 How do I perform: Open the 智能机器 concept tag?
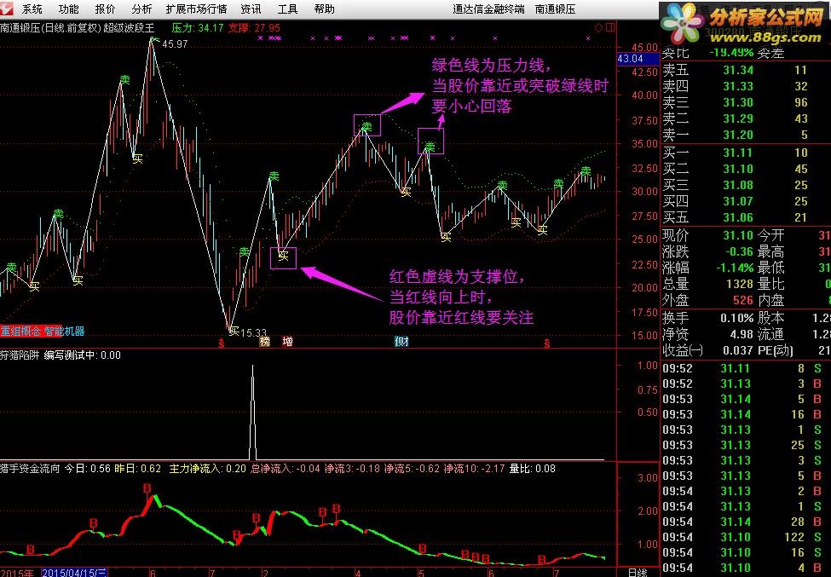64,332
